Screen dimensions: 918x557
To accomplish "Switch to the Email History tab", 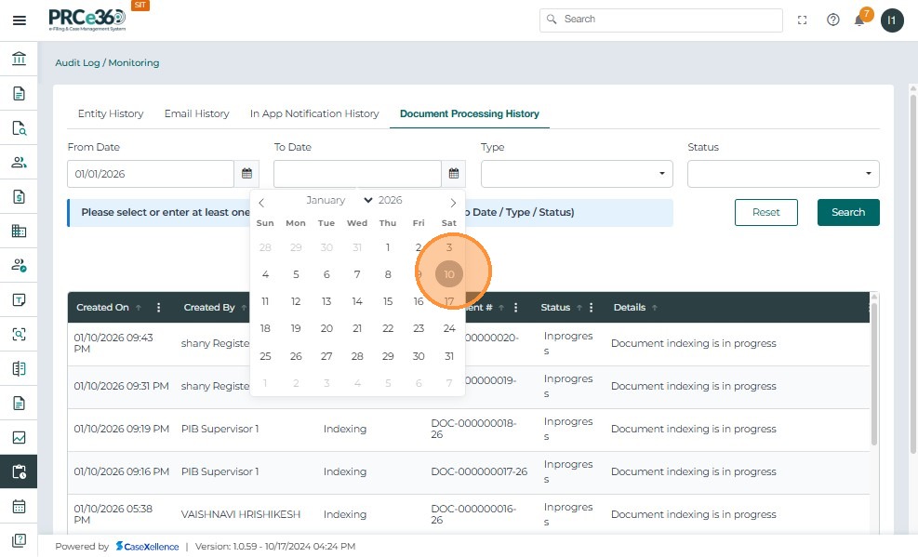I will pyautogui.click(x=196, y=113).
